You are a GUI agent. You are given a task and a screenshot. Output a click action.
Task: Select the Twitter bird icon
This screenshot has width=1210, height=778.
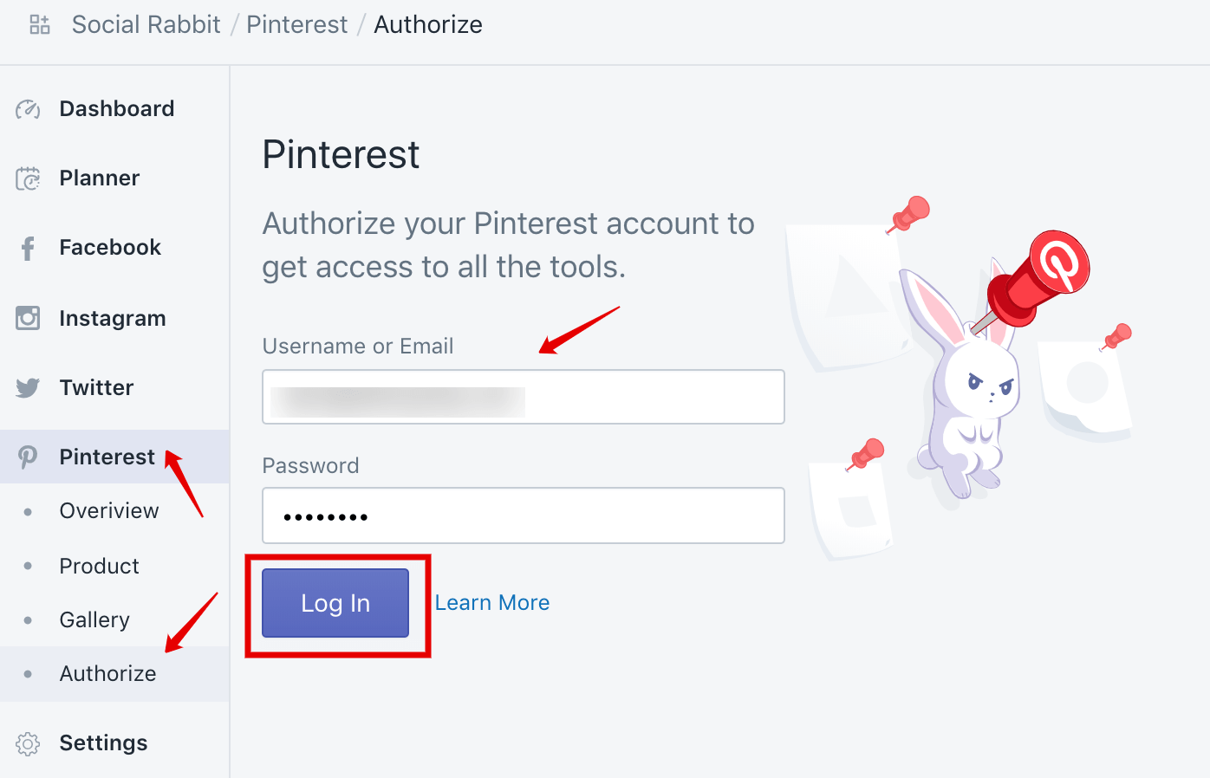pos(27,387)
